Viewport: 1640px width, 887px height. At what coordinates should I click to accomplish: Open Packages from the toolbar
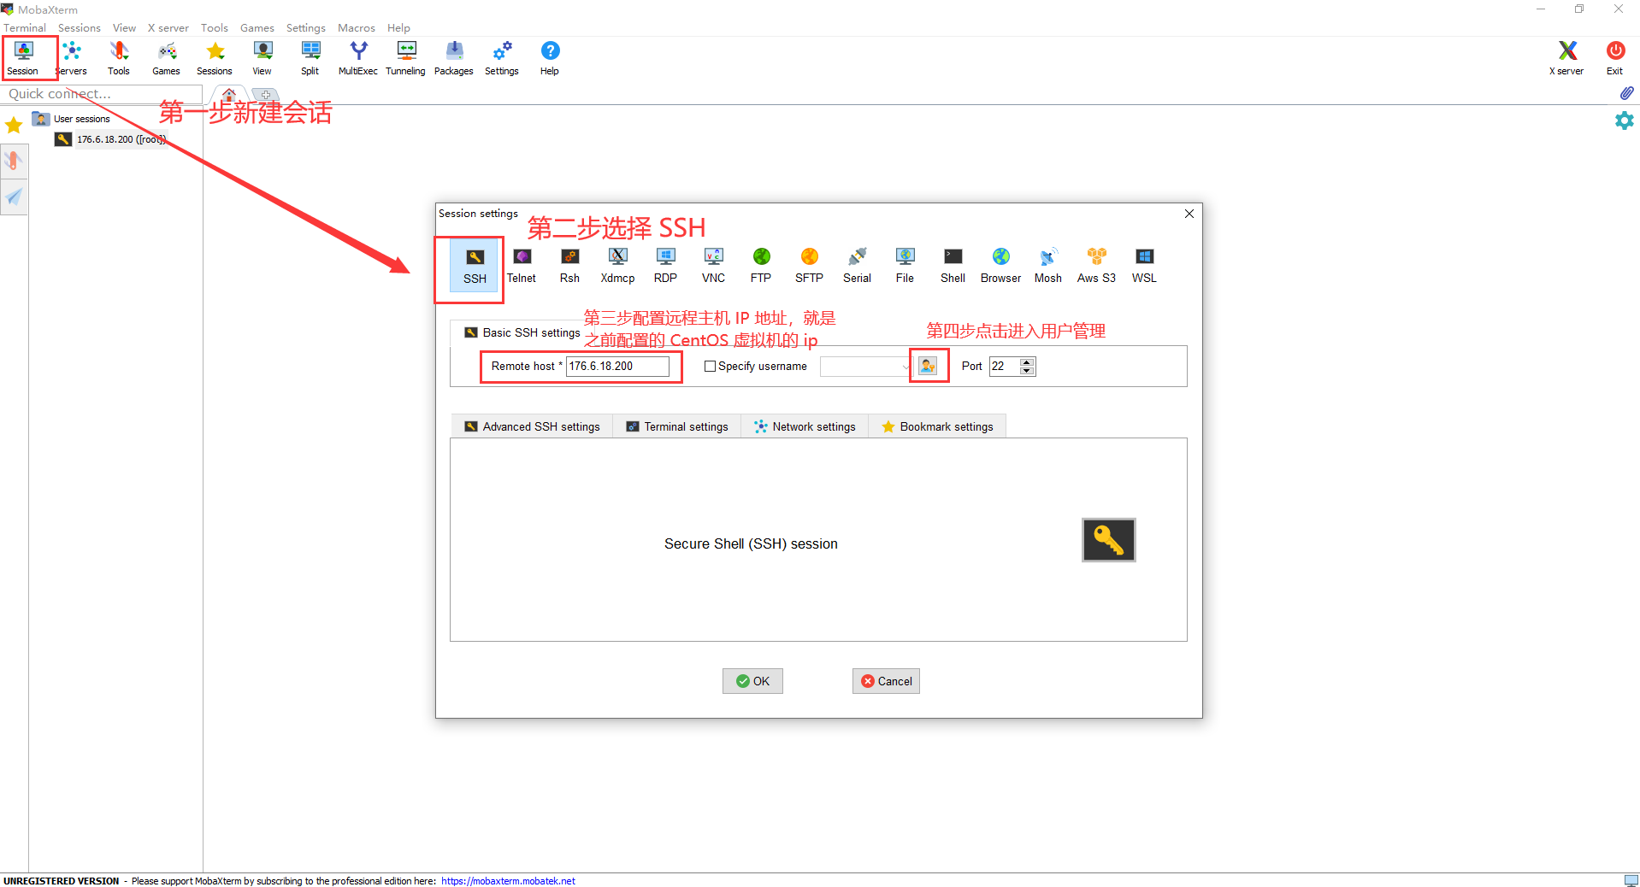(x=454, y=58)
